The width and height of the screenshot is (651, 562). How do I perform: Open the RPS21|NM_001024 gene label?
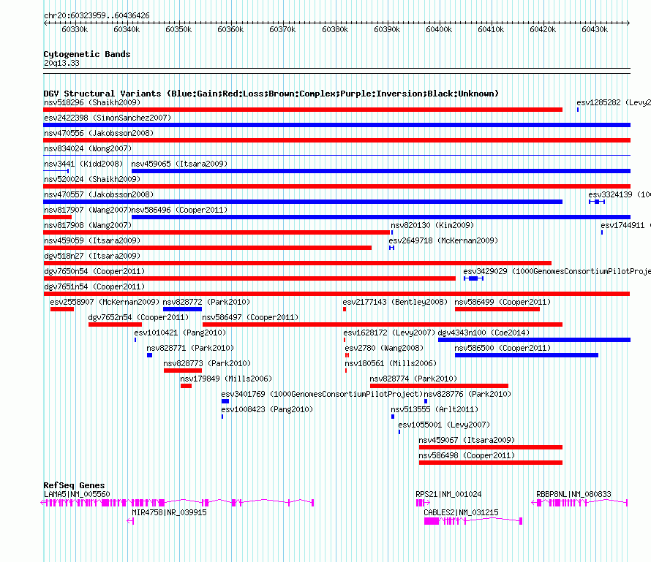coord(448,494)
